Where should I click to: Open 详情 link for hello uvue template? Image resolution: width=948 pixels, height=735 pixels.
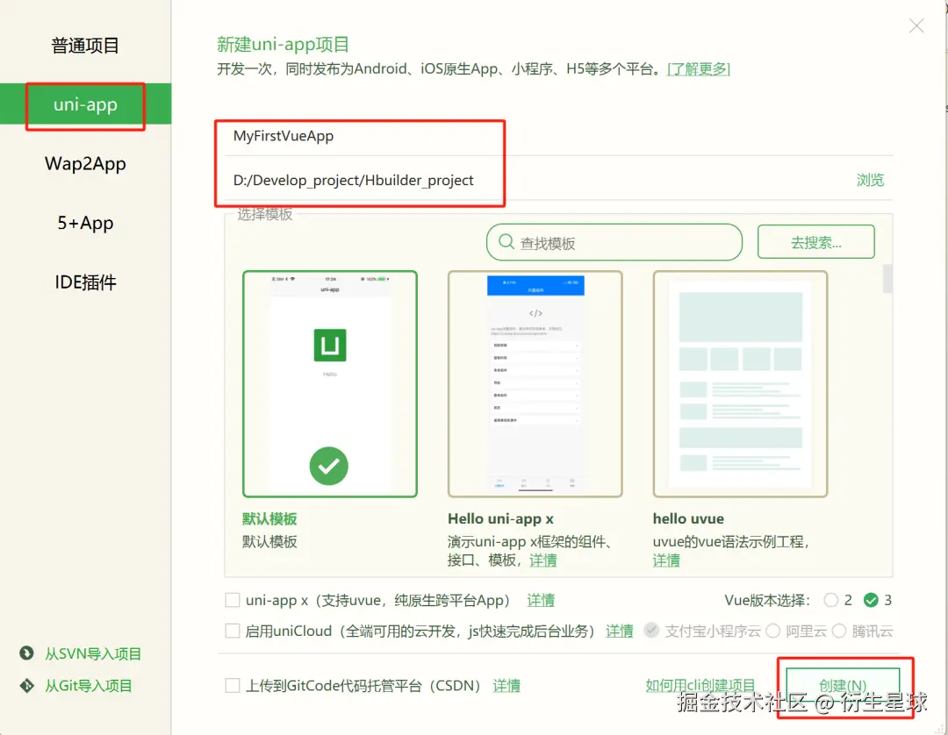pos(666,560)
